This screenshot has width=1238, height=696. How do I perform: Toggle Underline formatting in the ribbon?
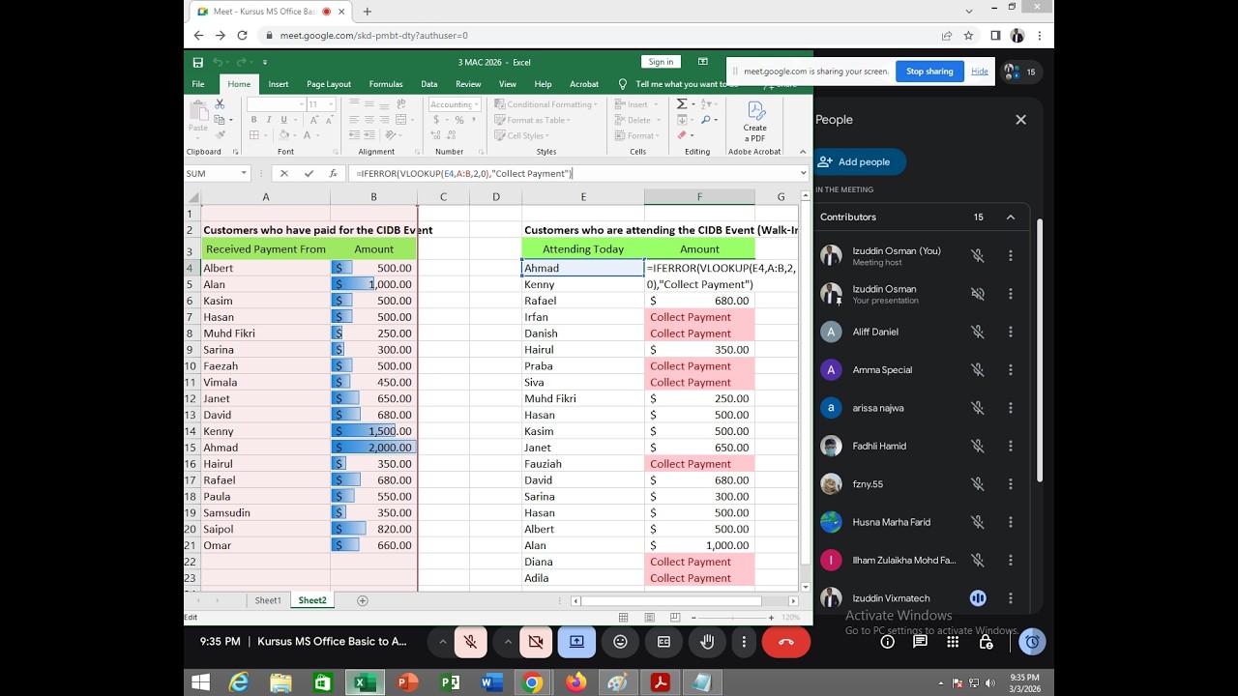[284, 120]
